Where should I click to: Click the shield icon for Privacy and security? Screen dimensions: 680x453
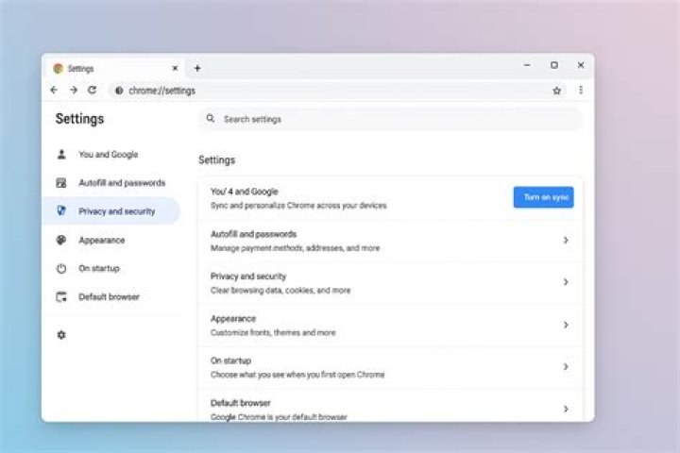(61, 211)
